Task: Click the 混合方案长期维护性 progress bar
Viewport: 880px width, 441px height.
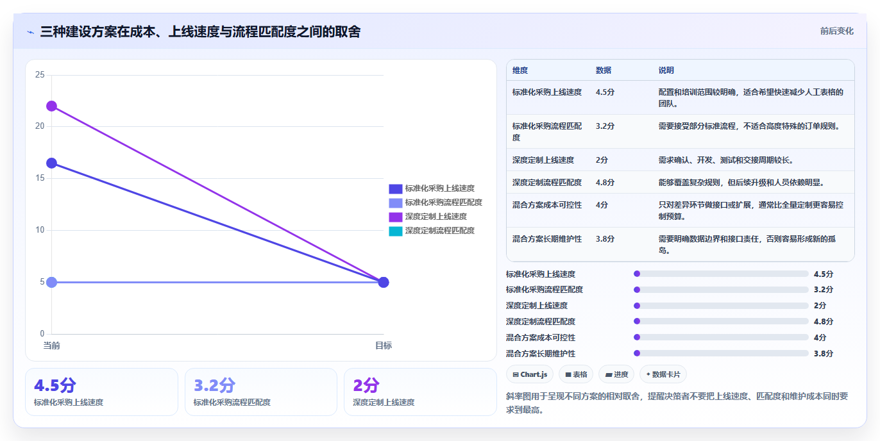Action: tap(721, 353)
